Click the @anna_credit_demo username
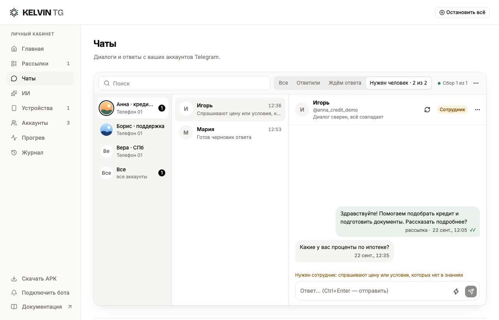The height and width of the screenshot is (320, 499). pos(335,110)
